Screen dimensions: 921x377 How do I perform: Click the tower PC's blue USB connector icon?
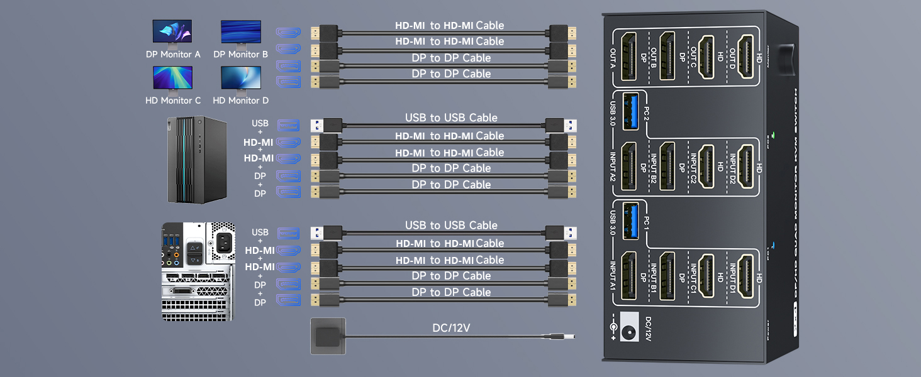tap(288, 125)
